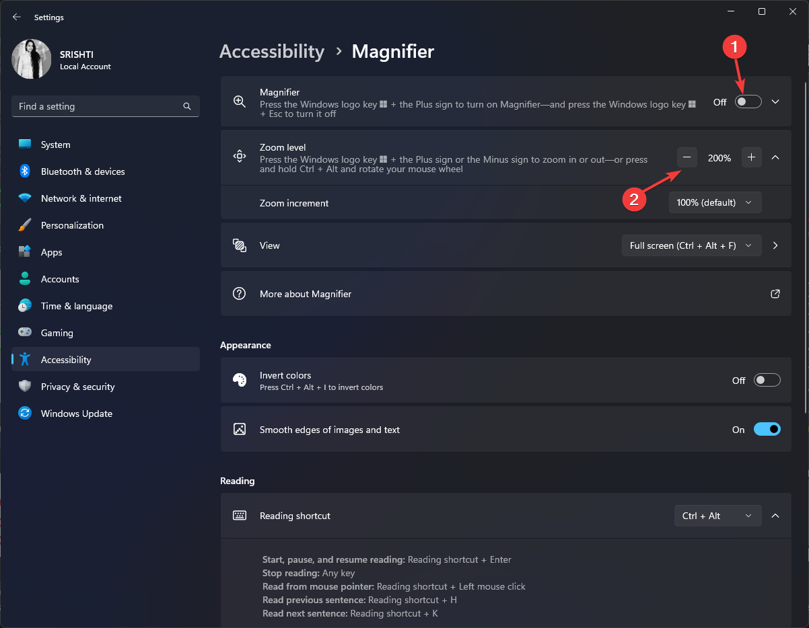Click the Read from mouse pointer instruction line

click(x=394, y=586)
